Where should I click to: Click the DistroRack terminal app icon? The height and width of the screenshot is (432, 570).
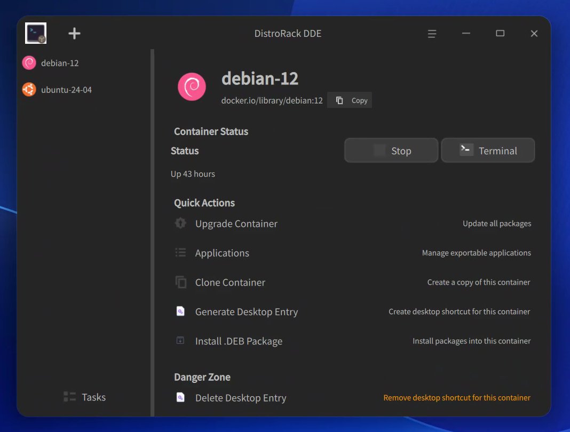click(36, 33)
